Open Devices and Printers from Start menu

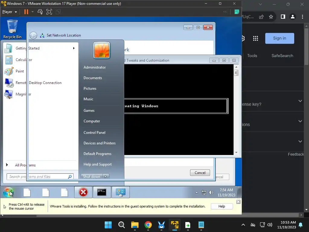click(100, 143)
